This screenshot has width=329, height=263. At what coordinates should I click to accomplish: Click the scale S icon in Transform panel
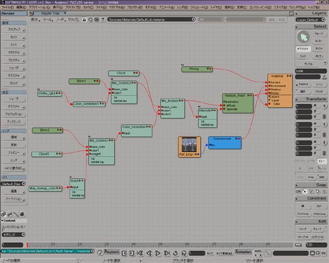click(x=325, y=106)
